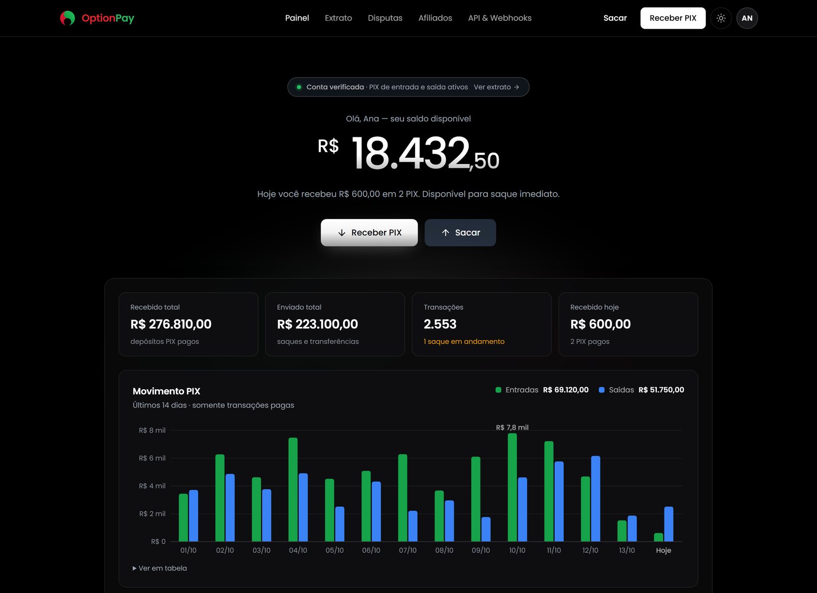Click the R$ 69.120,00 Entradas total
This screenshot has width=817, height=593.
[x=566, y=390]
